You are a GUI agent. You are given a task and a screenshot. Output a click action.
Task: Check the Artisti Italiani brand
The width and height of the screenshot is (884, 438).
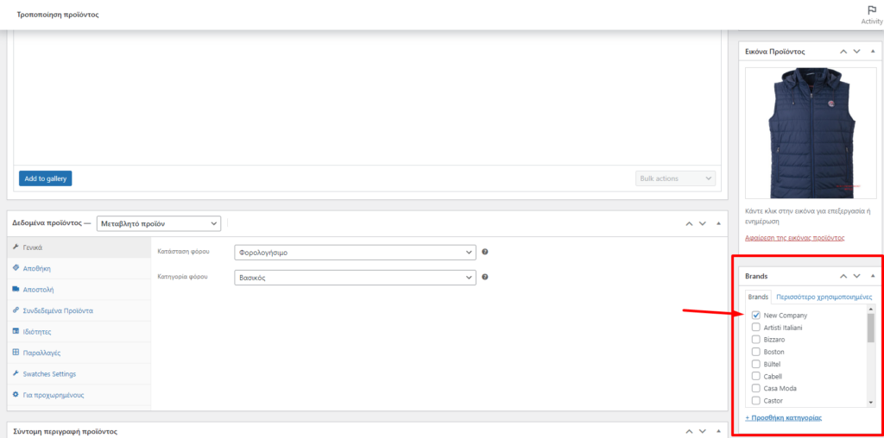756,328
